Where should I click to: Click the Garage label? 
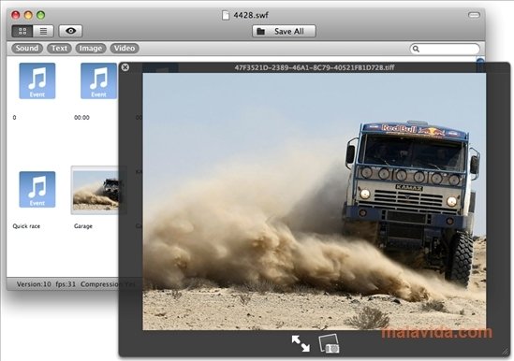coord(83,226)
